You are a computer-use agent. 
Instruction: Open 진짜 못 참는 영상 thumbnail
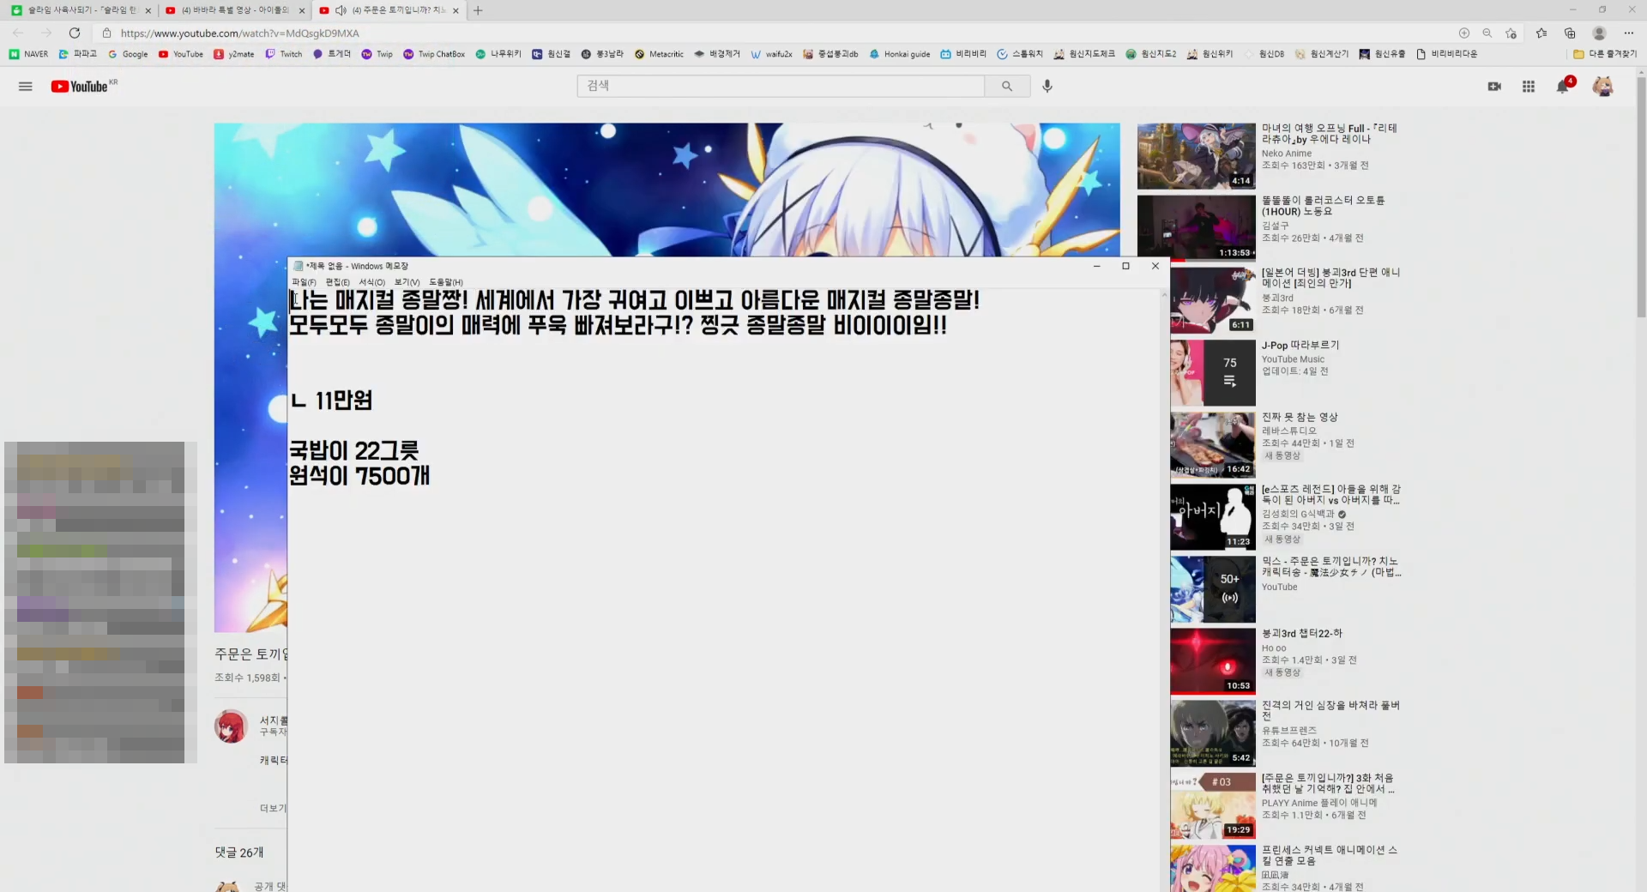1213,445
